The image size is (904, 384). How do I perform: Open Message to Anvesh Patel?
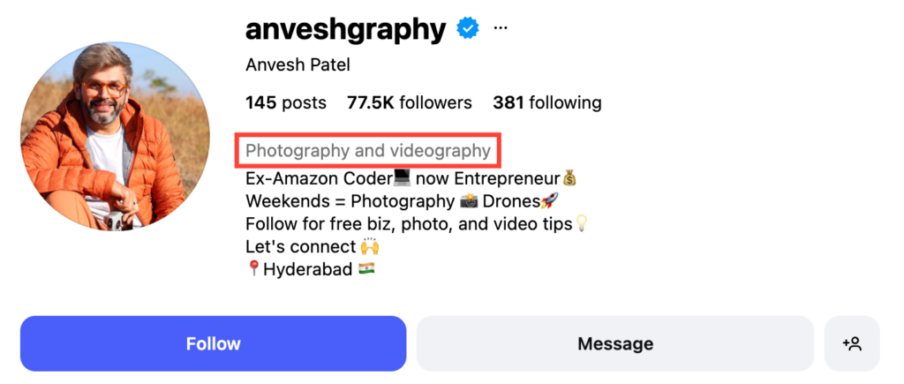coord(614,343)
